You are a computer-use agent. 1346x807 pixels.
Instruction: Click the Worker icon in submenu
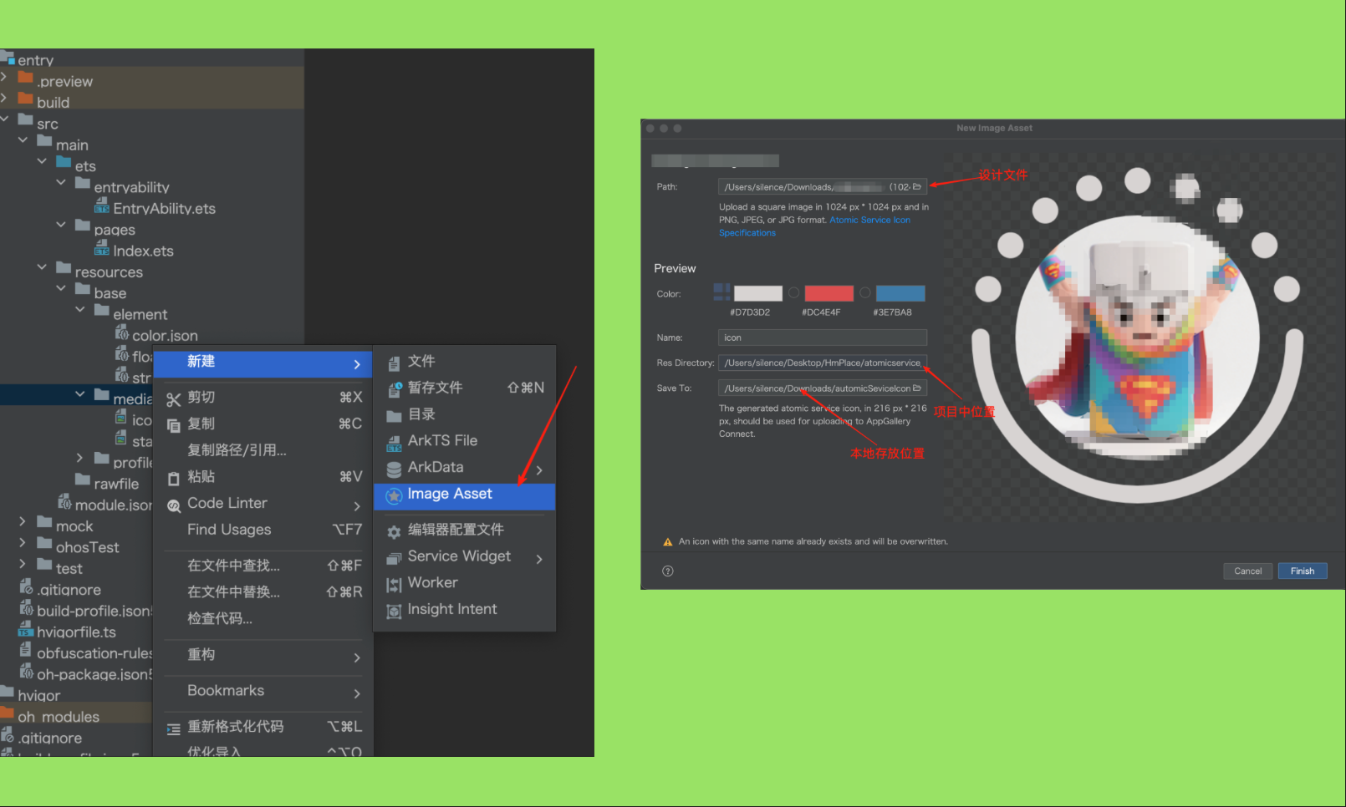point(394,585)
